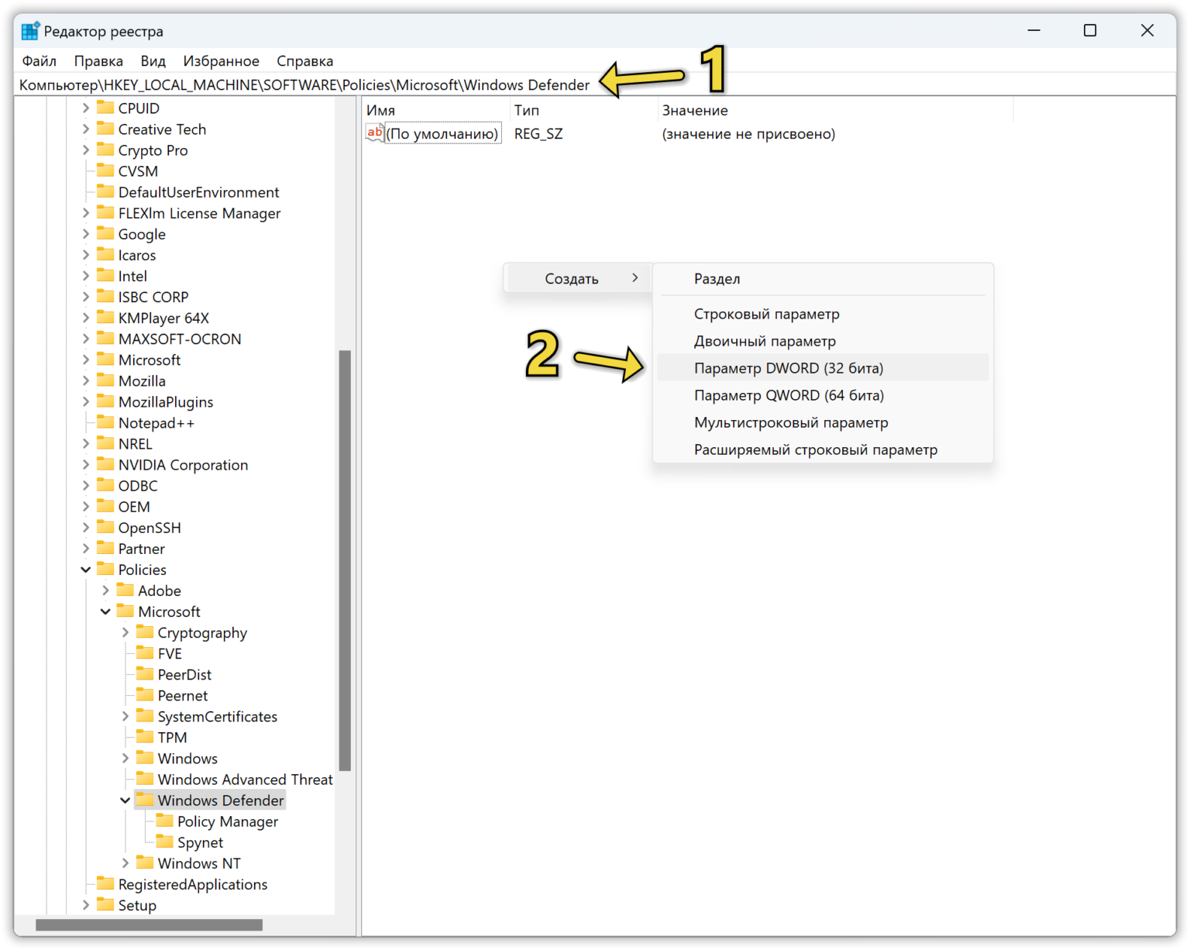Viewport: 1190px width, 950px height.
Task: Open the Избранное menu
Action: point(221,60)
